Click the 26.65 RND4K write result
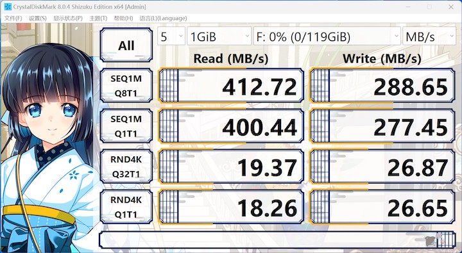462x253 pixels. click(382, 207)
